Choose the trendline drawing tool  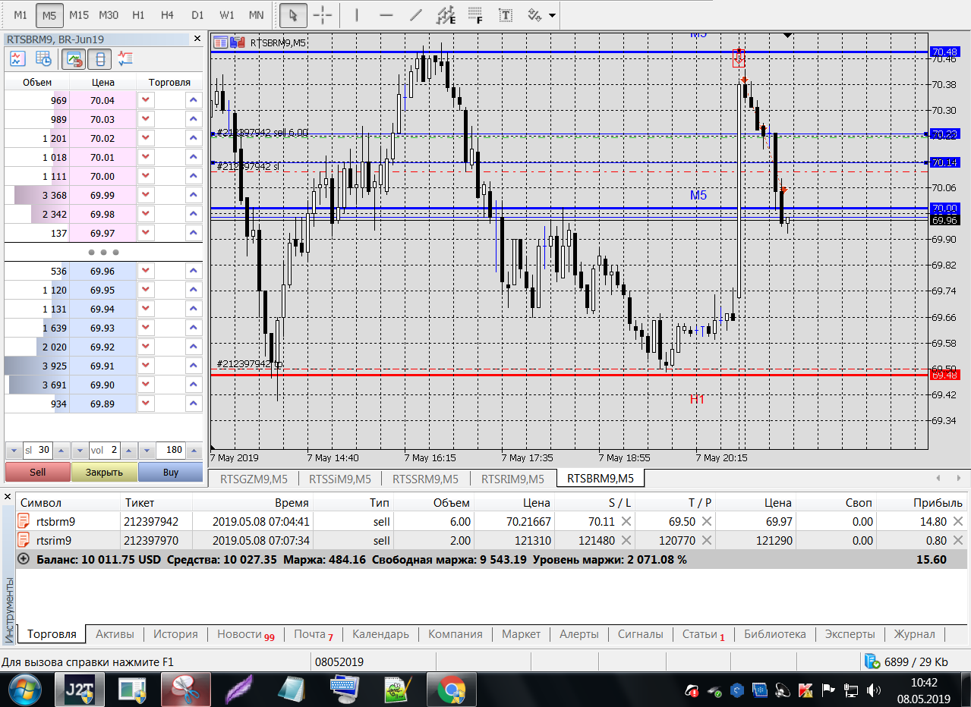point(415,15)
